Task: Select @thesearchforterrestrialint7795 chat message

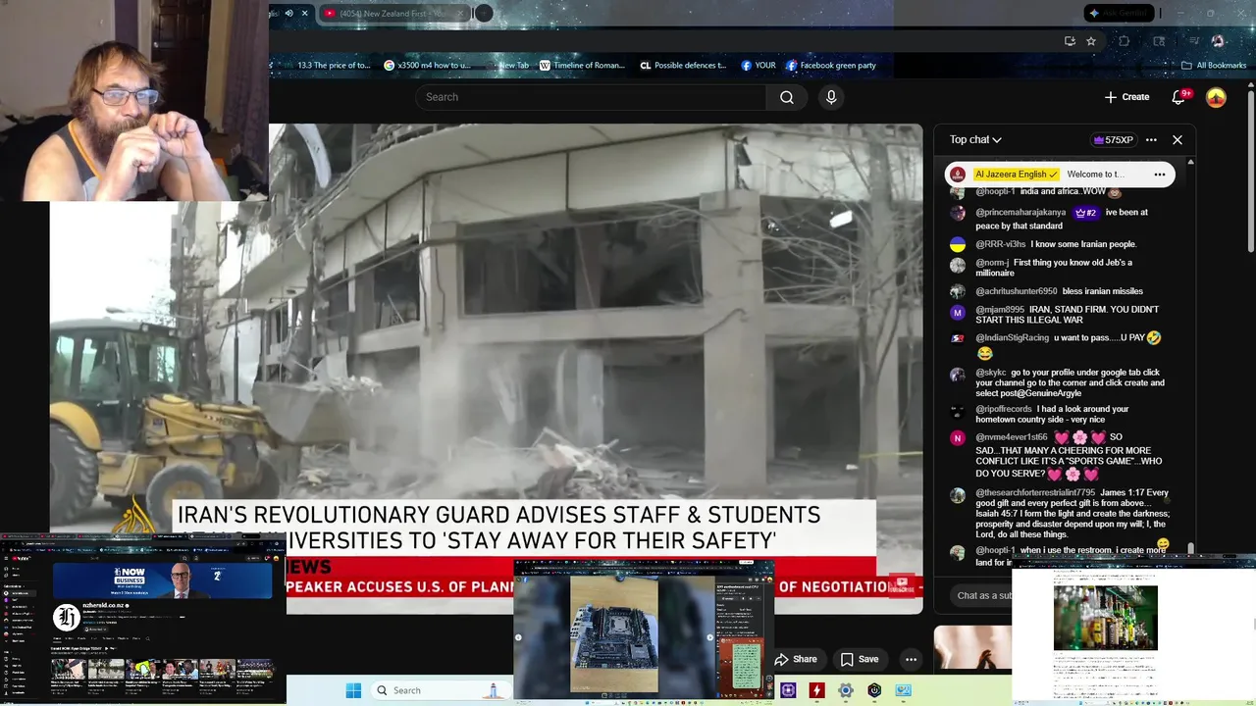Action: pyautogui.click(x=1060, y=514)
